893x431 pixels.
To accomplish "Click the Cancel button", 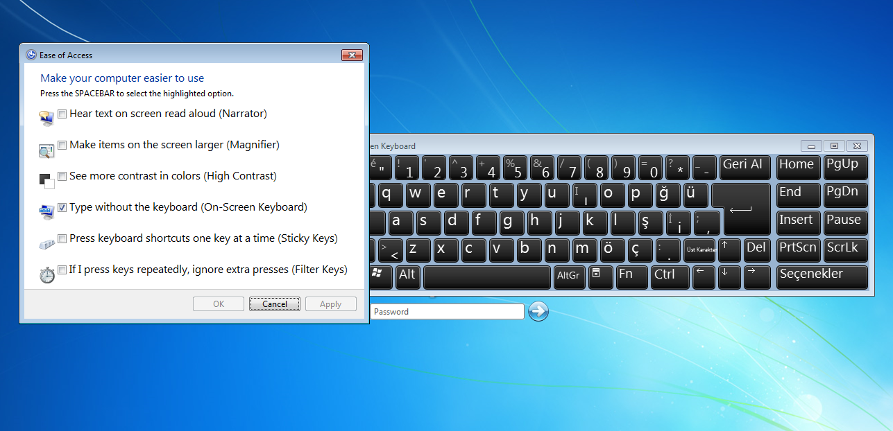I will tap(275, 304).
